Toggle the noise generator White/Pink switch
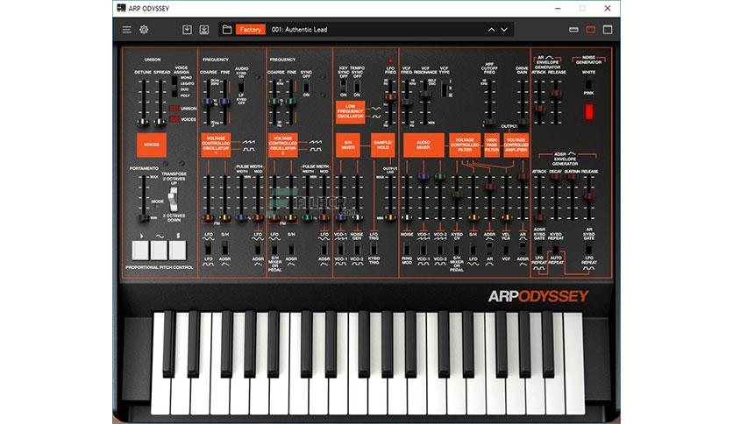The width and height of the screenshot is (733, 424). click(x=588, y=83)
